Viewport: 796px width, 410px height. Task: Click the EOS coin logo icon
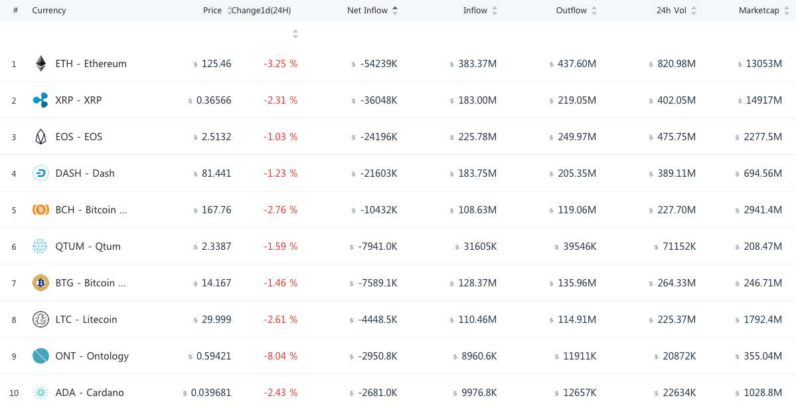pos(40,137)
